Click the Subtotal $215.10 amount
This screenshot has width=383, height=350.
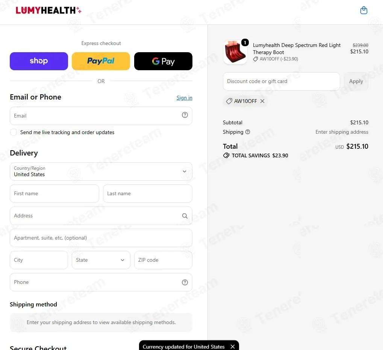(359, 122)
